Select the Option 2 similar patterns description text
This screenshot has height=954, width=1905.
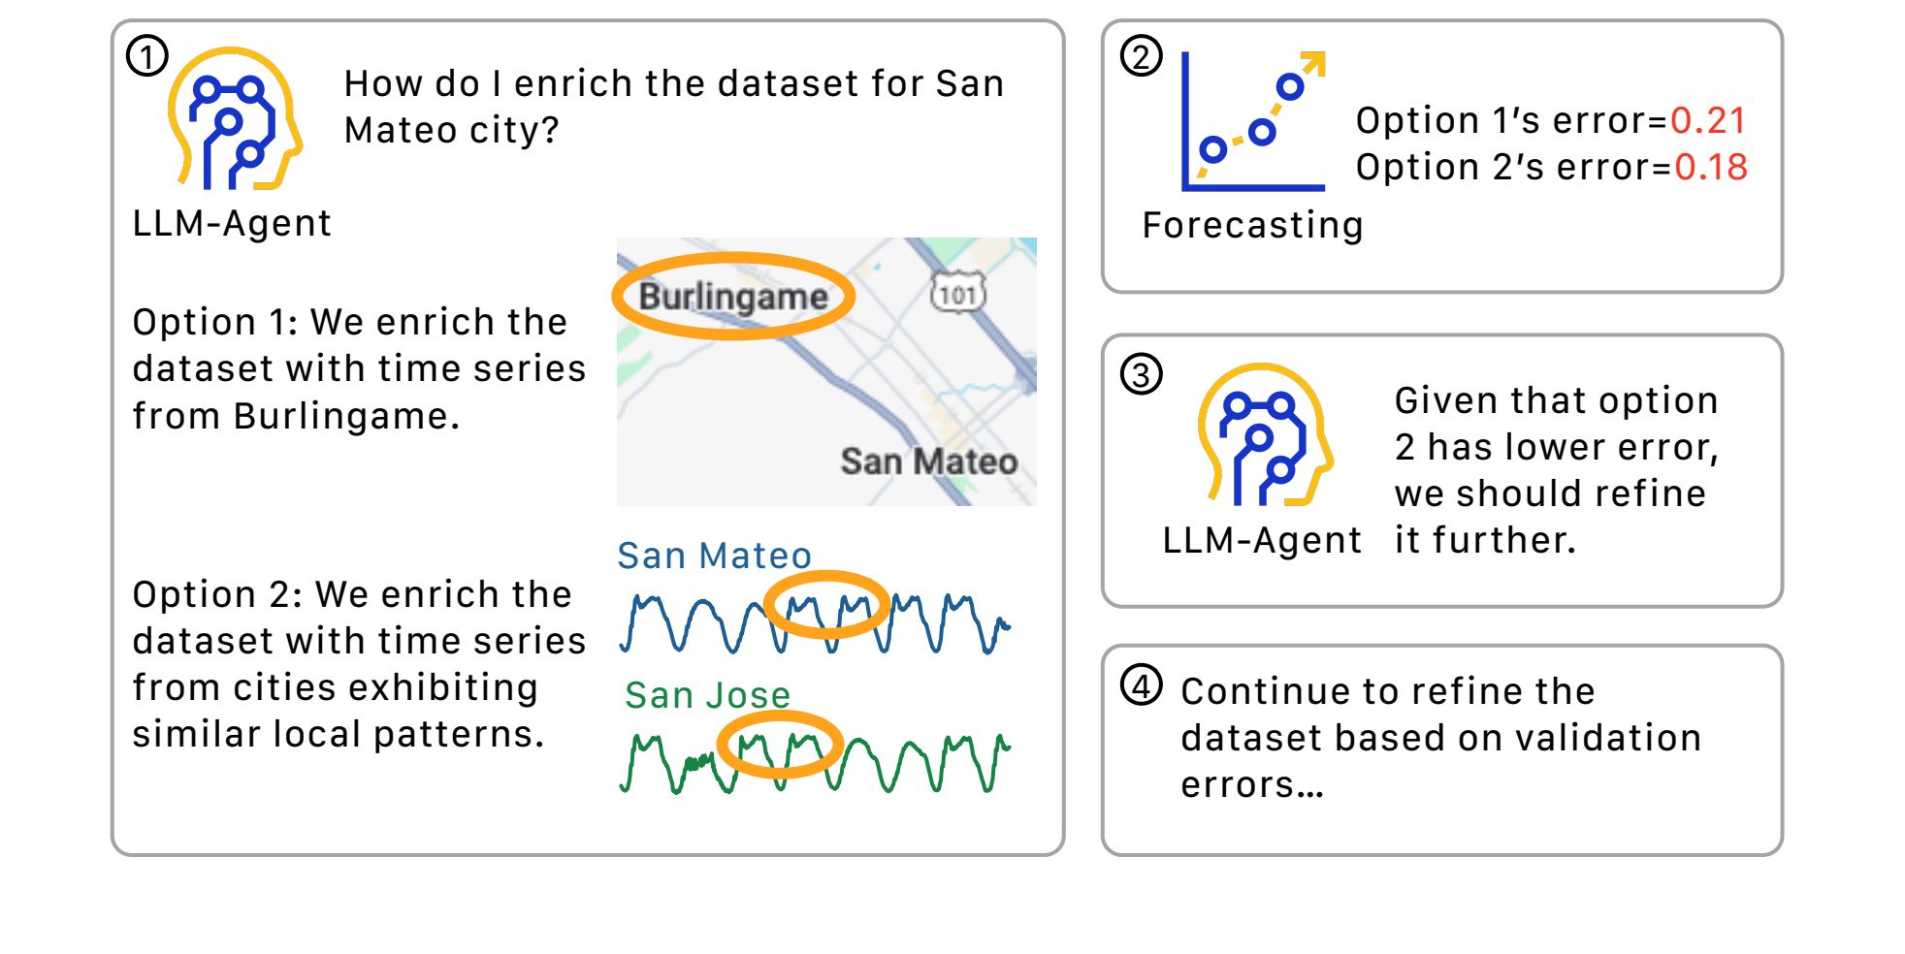point(359,664)
